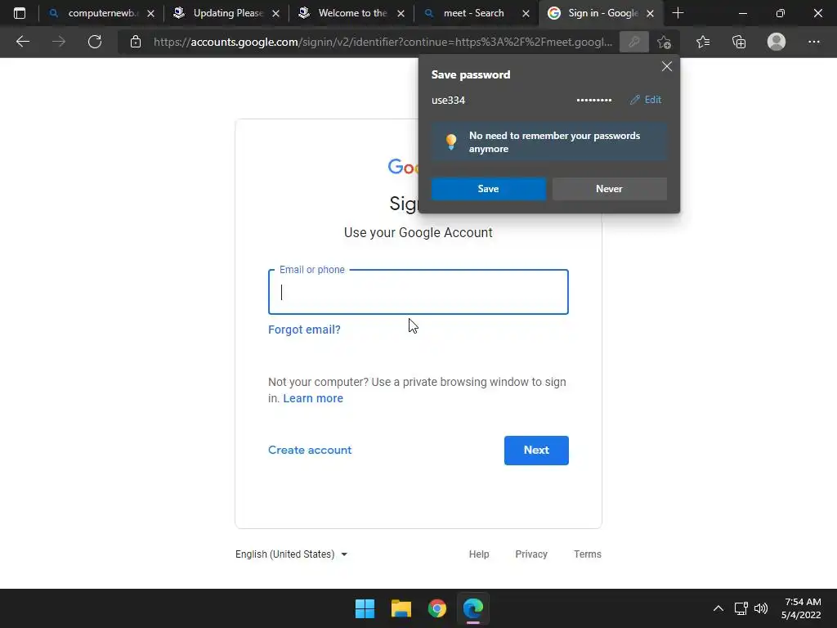Open Create account link

tap(310, 451)
